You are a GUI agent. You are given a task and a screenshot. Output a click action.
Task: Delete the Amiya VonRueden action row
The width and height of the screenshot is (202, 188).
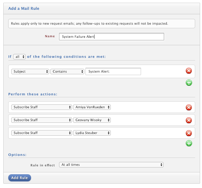tap(189, 107)
